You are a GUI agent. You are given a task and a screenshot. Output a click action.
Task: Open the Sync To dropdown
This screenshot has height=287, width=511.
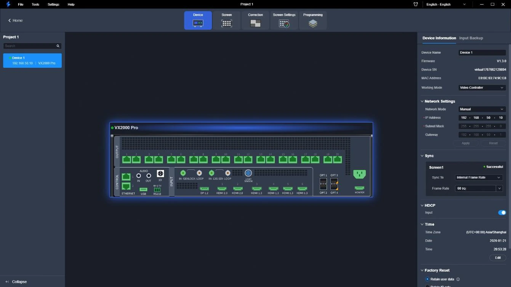coord(479,177)
